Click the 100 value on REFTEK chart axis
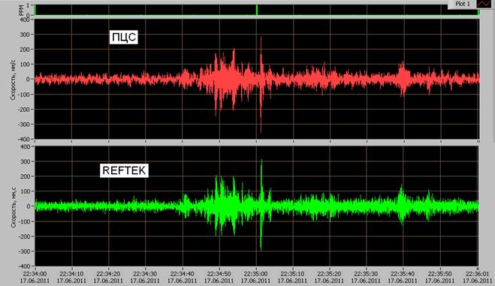The width and height of the screenshot is (495, 286). [x=25, y=191]
